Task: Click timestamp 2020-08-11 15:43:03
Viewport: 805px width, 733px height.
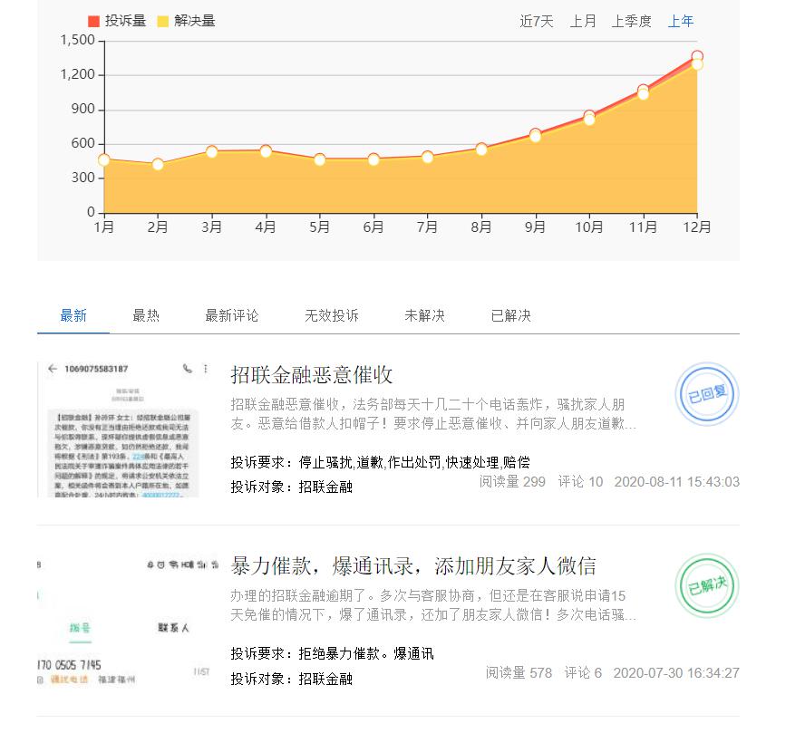Action: pos(676,482)
